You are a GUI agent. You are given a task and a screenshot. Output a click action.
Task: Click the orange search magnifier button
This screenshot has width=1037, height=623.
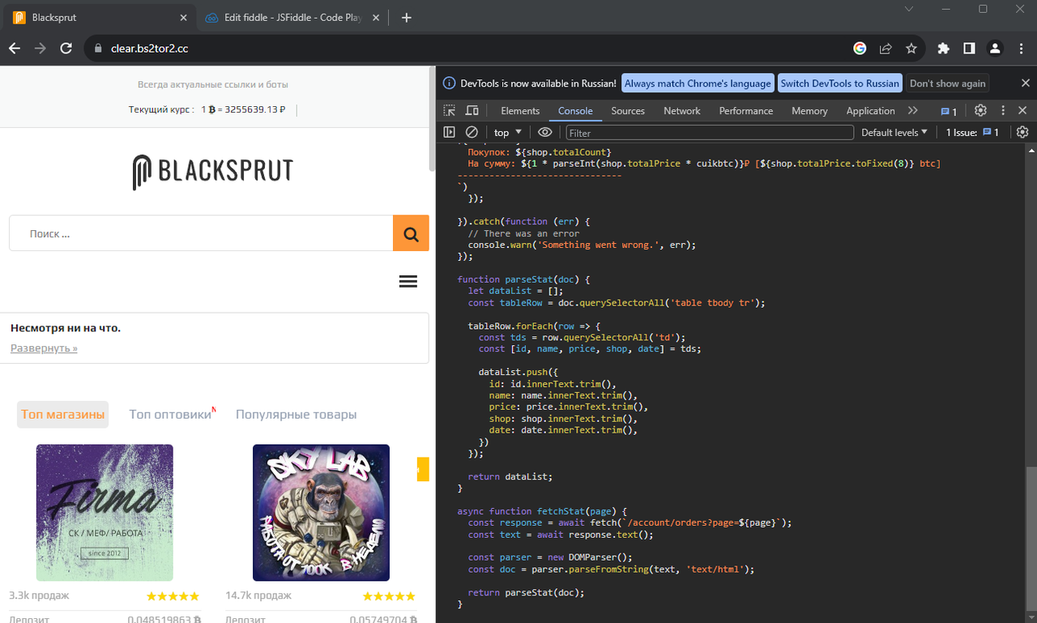tap(411, 233)
